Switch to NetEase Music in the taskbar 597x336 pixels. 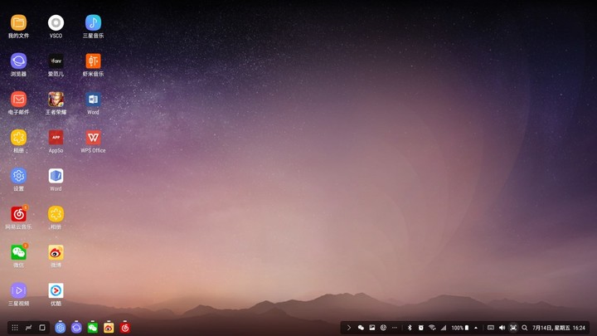[x=125, y=328]
